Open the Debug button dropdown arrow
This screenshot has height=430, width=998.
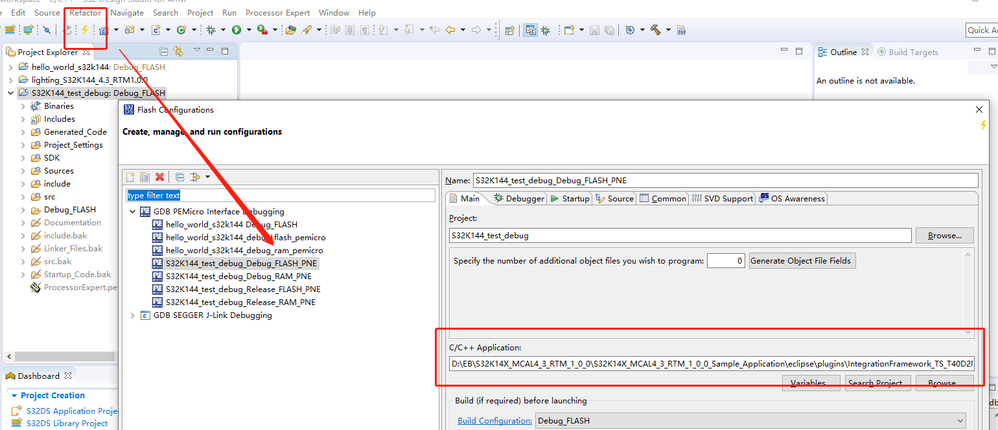[x=224, y=30]
